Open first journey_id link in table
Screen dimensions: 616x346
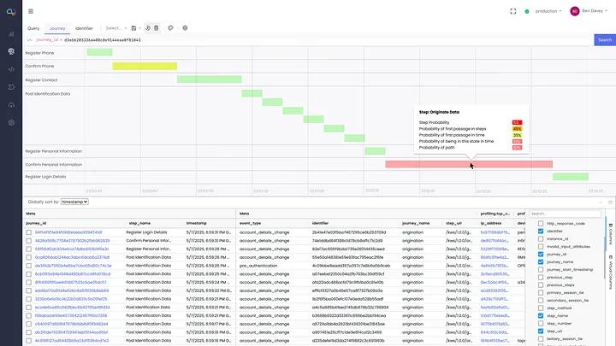pos(68,232)
